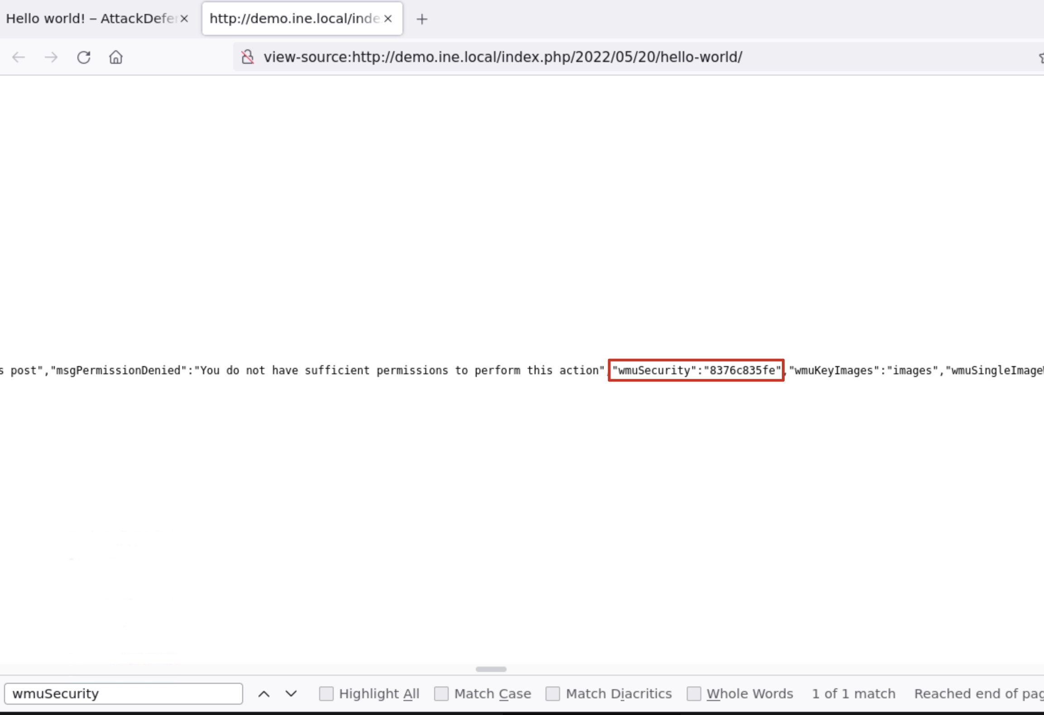The image size is (1044, 715).
Task: Enable Match Diacritics option
Action: pyautogui.click(x=553, y=693)
